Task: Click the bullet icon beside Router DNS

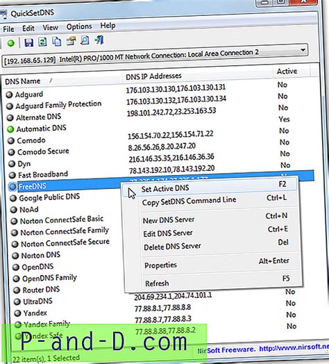Action: pos(17,290)
